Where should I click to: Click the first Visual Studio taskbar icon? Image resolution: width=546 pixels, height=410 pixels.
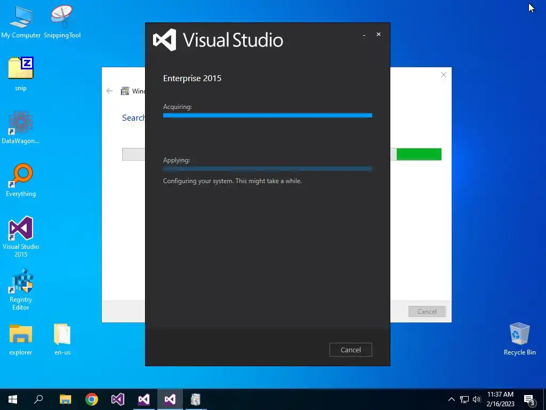point(118,399)
